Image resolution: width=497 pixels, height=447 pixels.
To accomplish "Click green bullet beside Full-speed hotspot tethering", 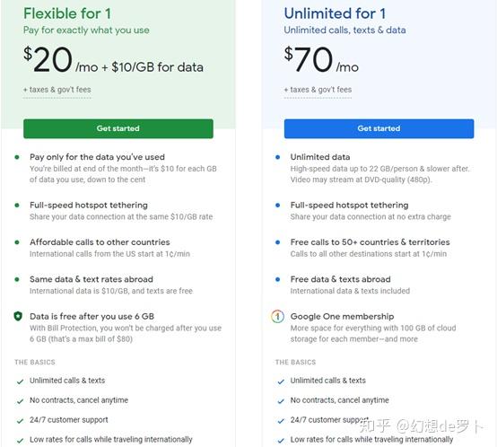I will (17, 206).
